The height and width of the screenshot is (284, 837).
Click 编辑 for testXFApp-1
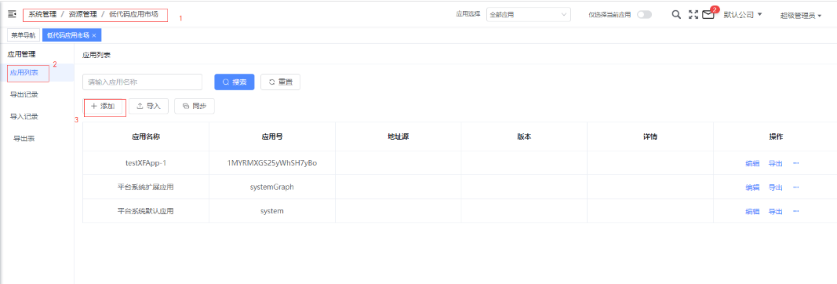pyautogui.click(x=752, y=163)
